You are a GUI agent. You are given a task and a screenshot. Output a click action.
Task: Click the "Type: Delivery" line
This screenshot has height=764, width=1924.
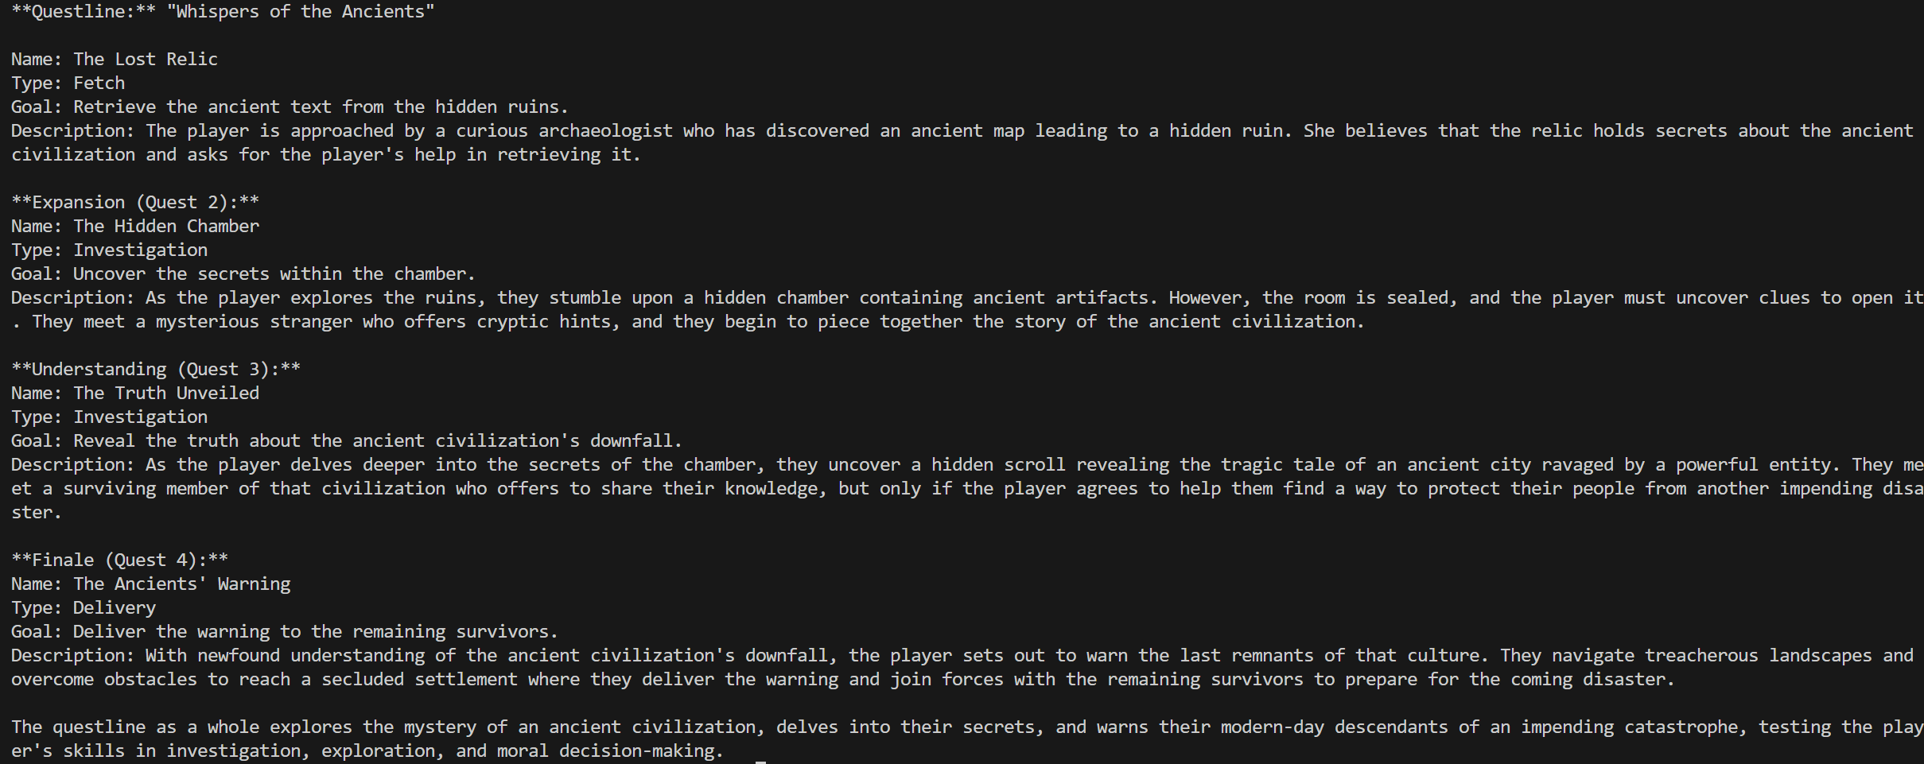point(84,608)
